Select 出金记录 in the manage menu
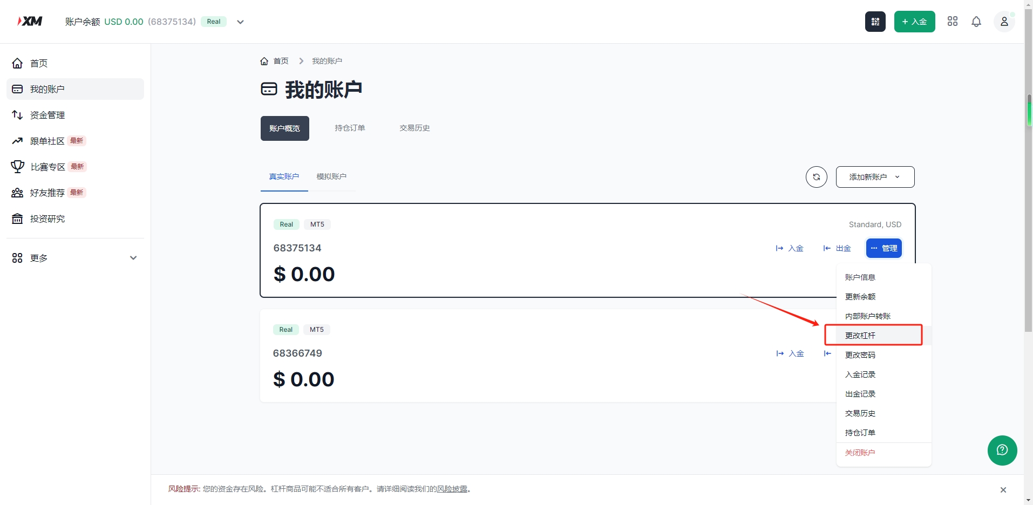This screenshot has height=505, width=1033. 884,394
